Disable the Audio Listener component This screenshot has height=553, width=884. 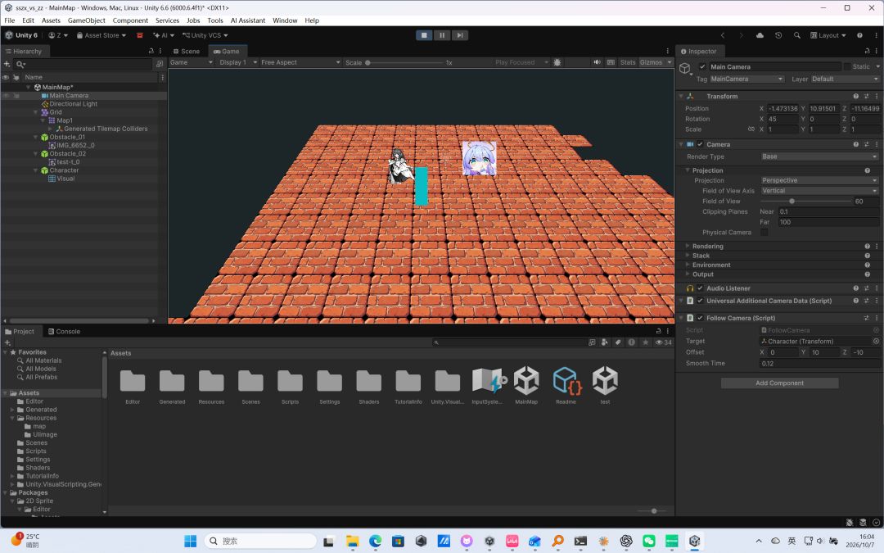pyautogui.click(x=700, y=288)
